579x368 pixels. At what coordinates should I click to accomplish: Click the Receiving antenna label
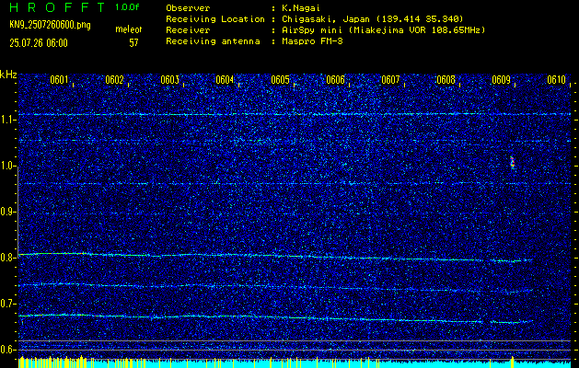[213, 41]
